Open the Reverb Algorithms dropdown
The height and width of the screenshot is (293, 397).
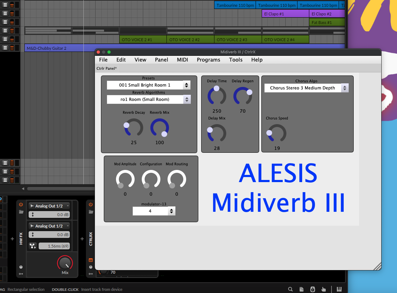pyautogui.click(x=149, y=99)
